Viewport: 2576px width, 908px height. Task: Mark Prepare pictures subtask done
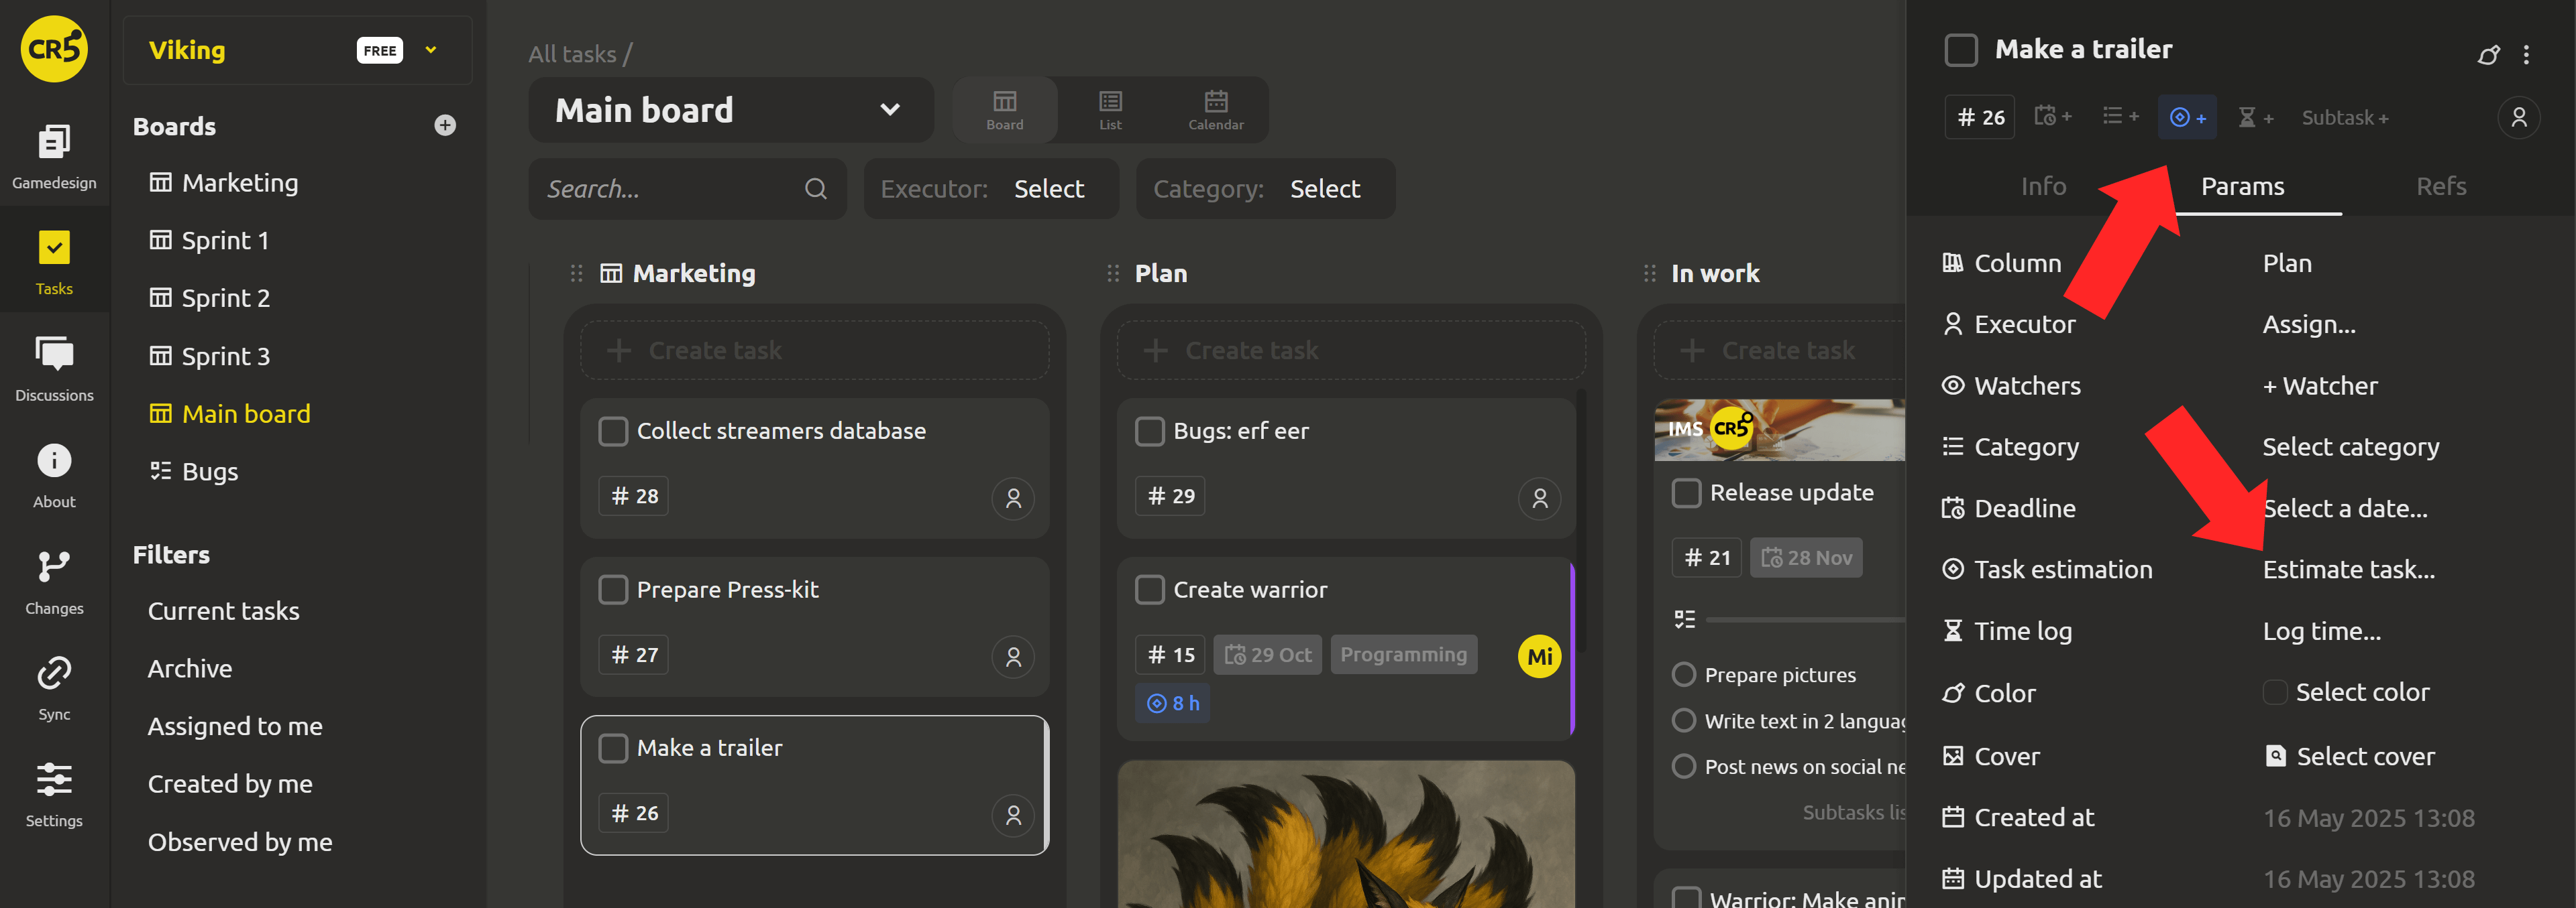pos(1684,675)
